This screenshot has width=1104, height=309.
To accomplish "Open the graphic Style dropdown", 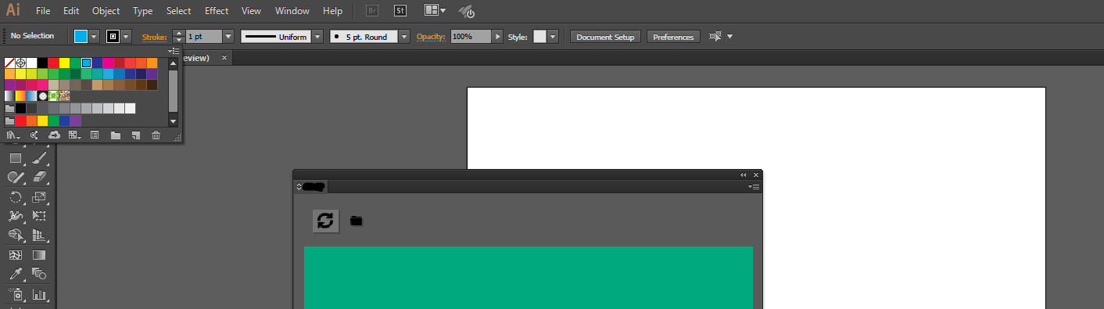I will tap(553, 37).
